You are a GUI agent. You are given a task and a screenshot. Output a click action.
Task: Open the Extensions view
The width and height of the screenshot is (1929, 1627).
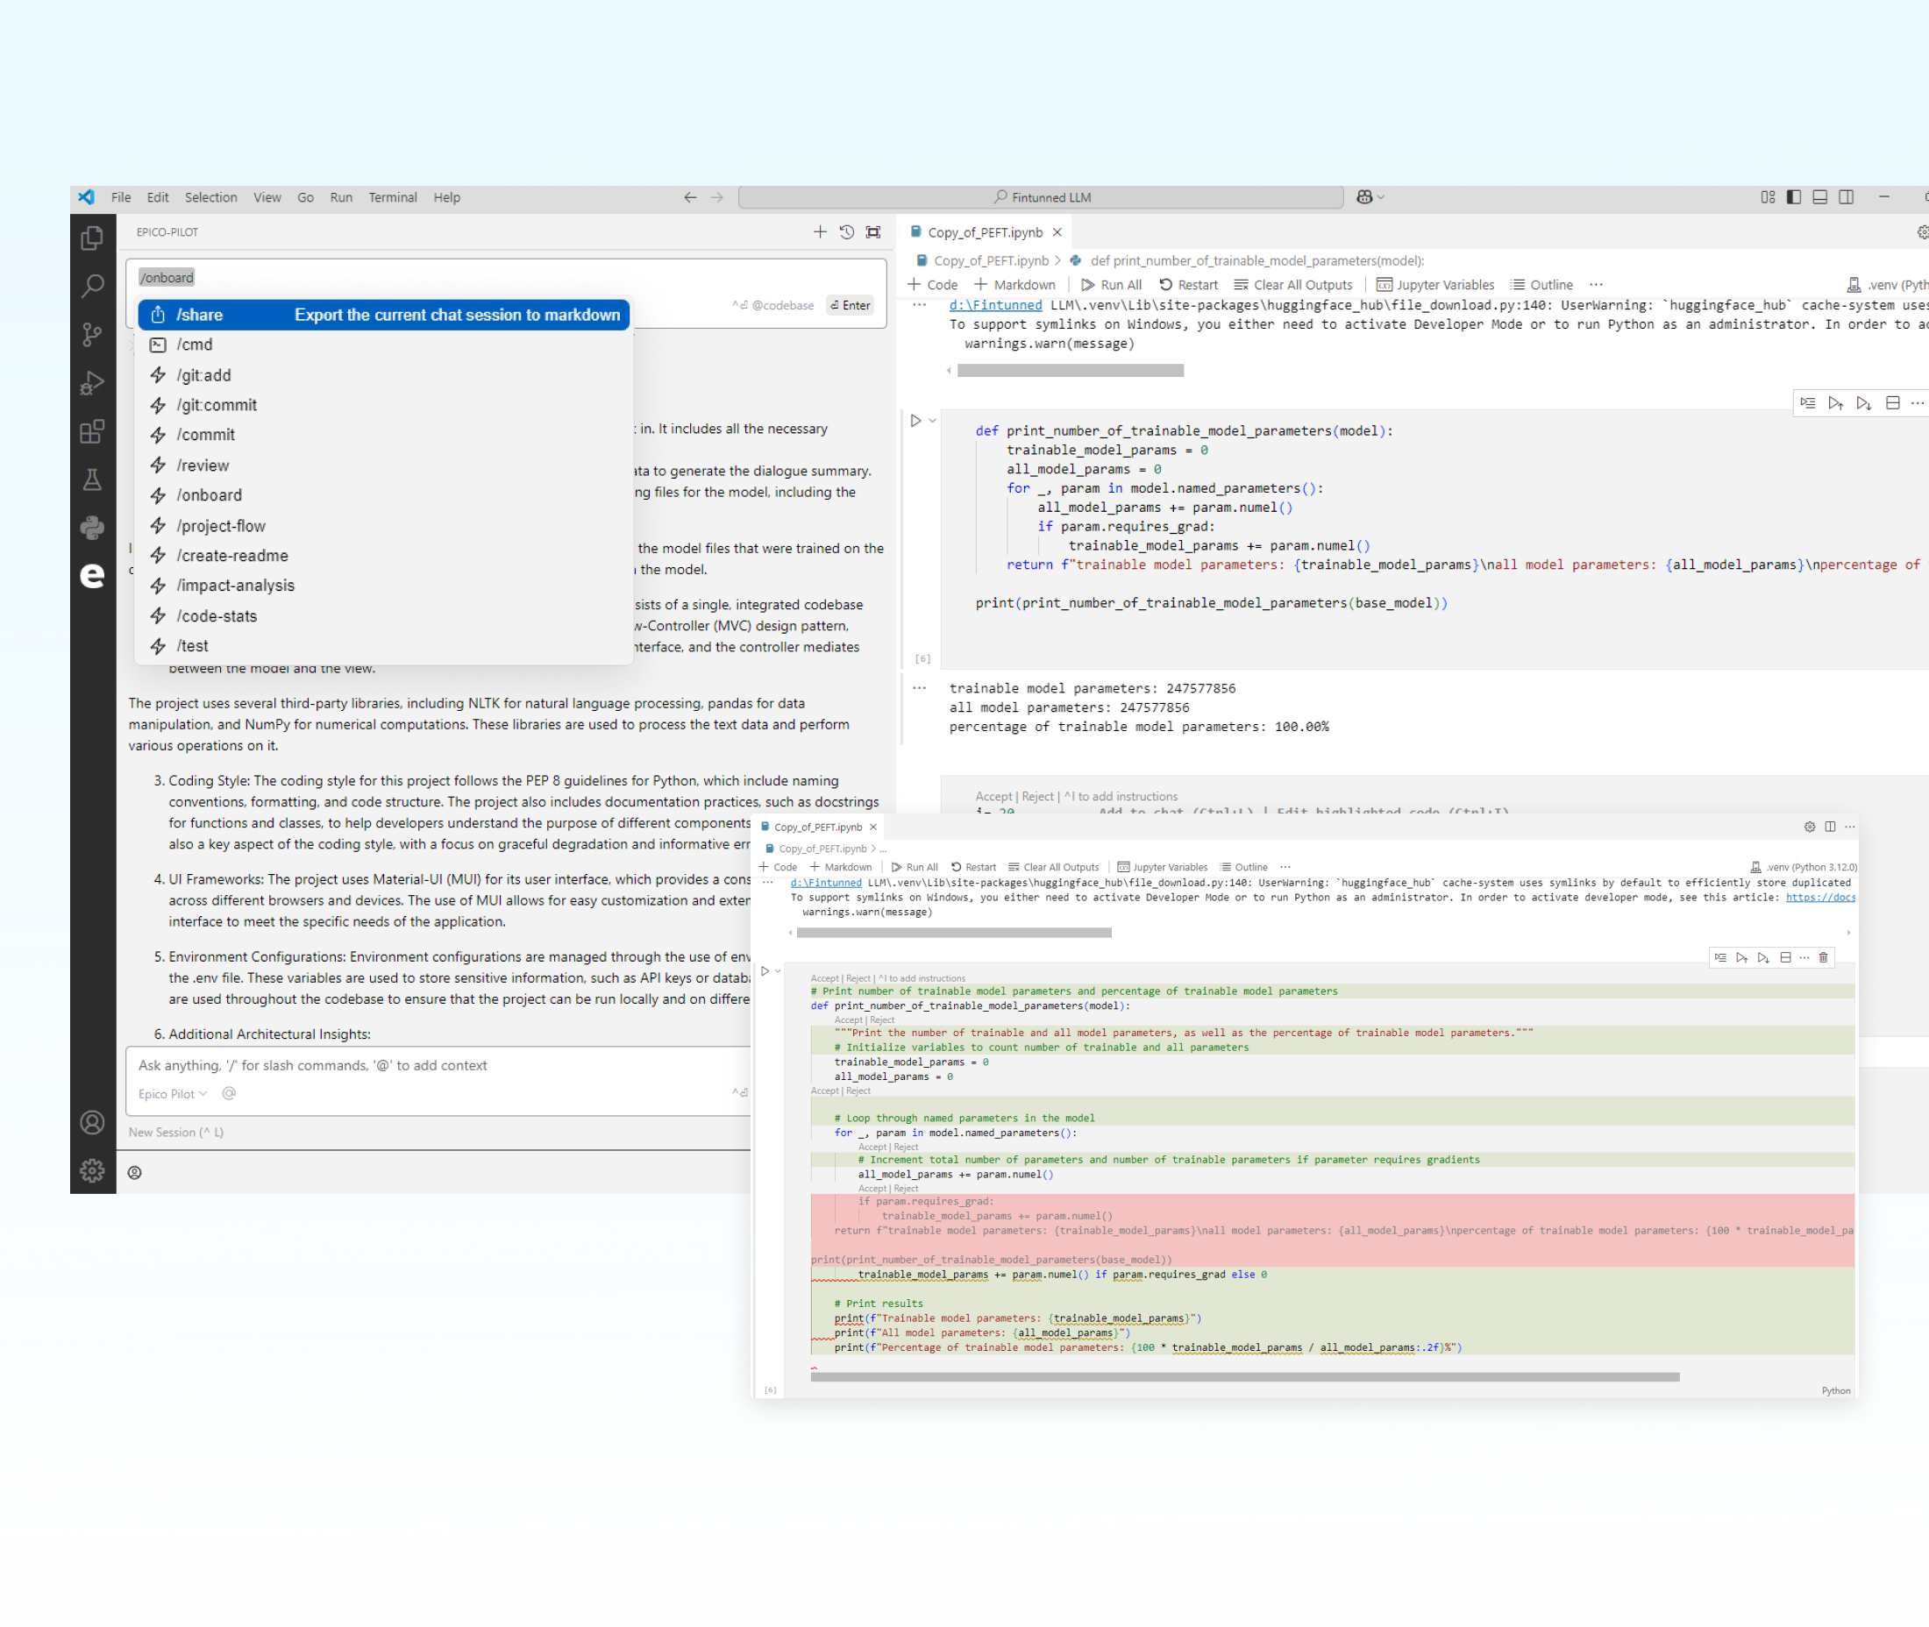92,430
